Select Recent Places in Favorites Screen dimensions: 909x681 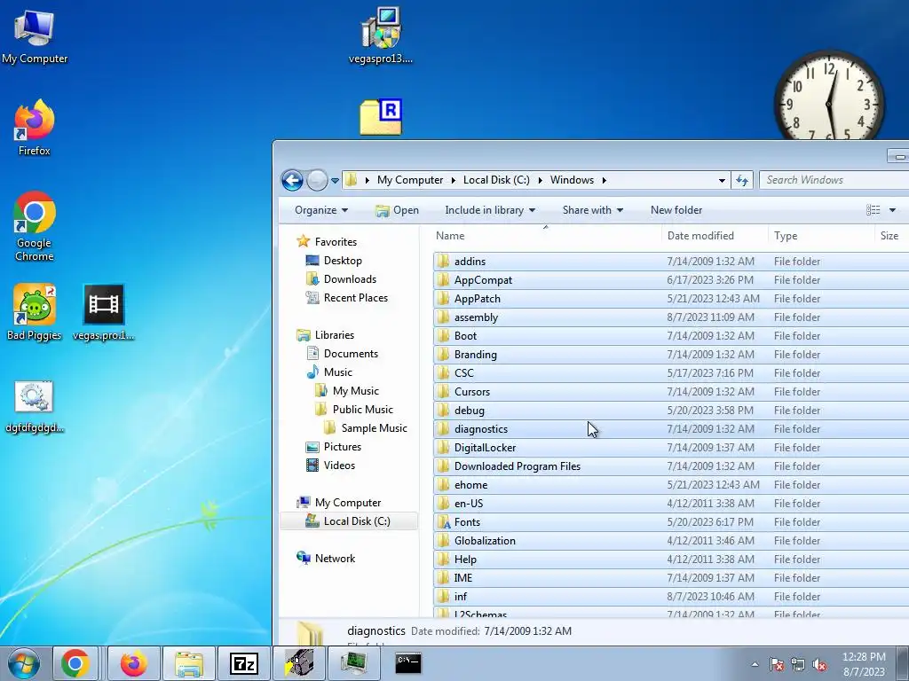pyautogui.click(x=355, y=298)
